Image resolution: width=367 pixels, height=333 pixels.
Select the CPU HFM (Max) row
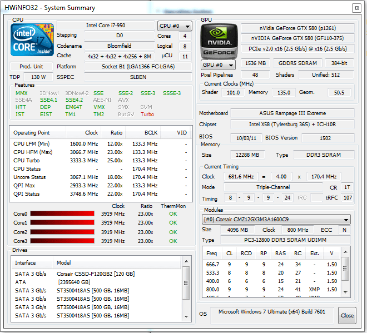(101, 152)
